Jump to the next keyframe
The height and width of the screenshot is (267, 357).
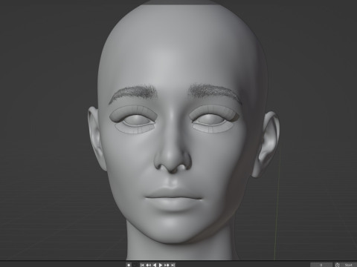(x=167, y=265)
